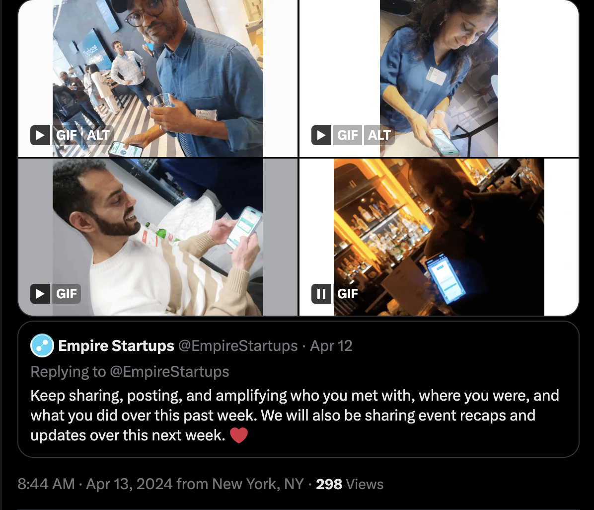This screenshot has width=594, height=510.
Task: Click the 298 Views count
Action: coord(350,484)
